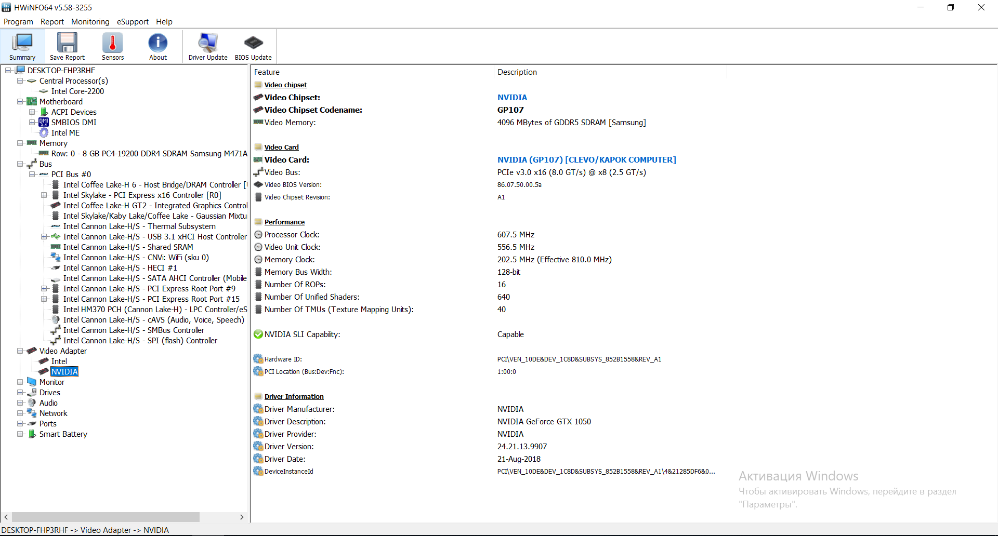
Task: Select the NVIDIA video adapter node
Action: (64, 371)
